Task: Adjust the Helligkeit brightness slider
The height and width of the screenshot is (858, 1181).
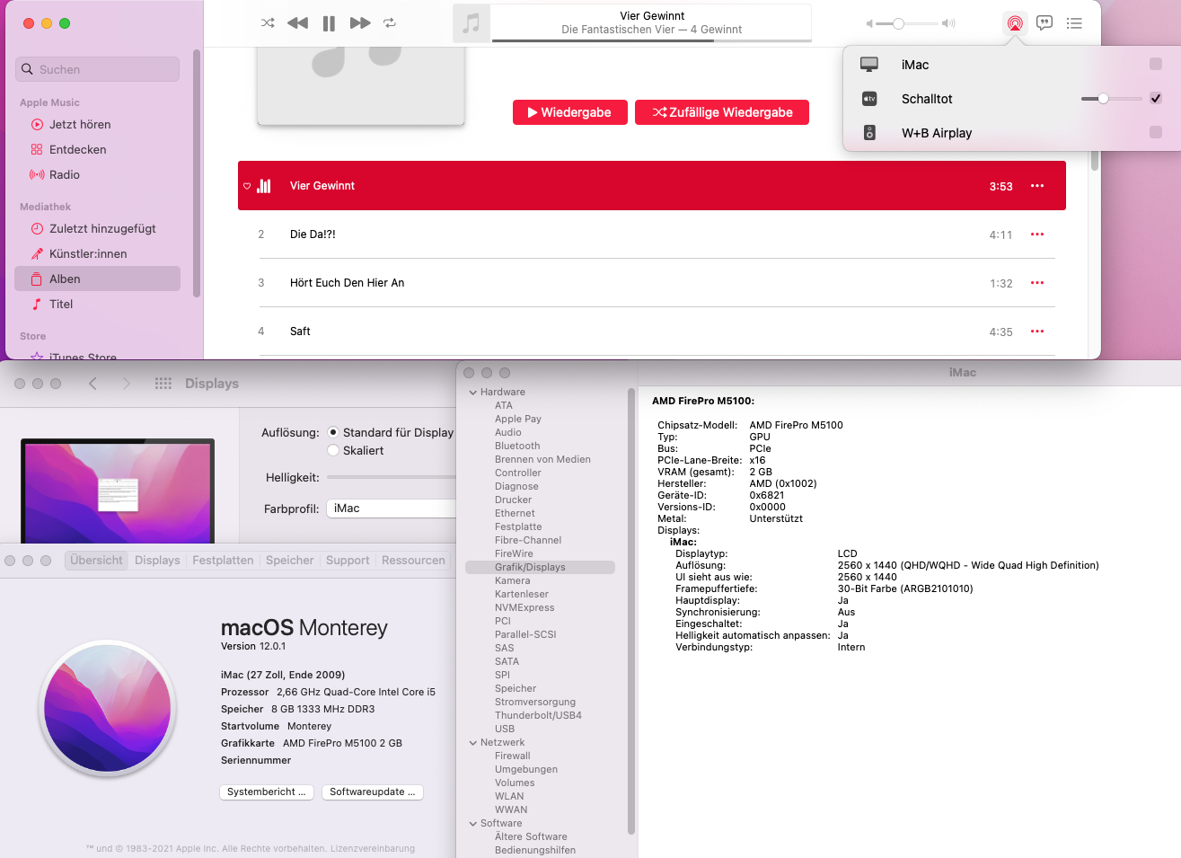Action: click(392, 477)
